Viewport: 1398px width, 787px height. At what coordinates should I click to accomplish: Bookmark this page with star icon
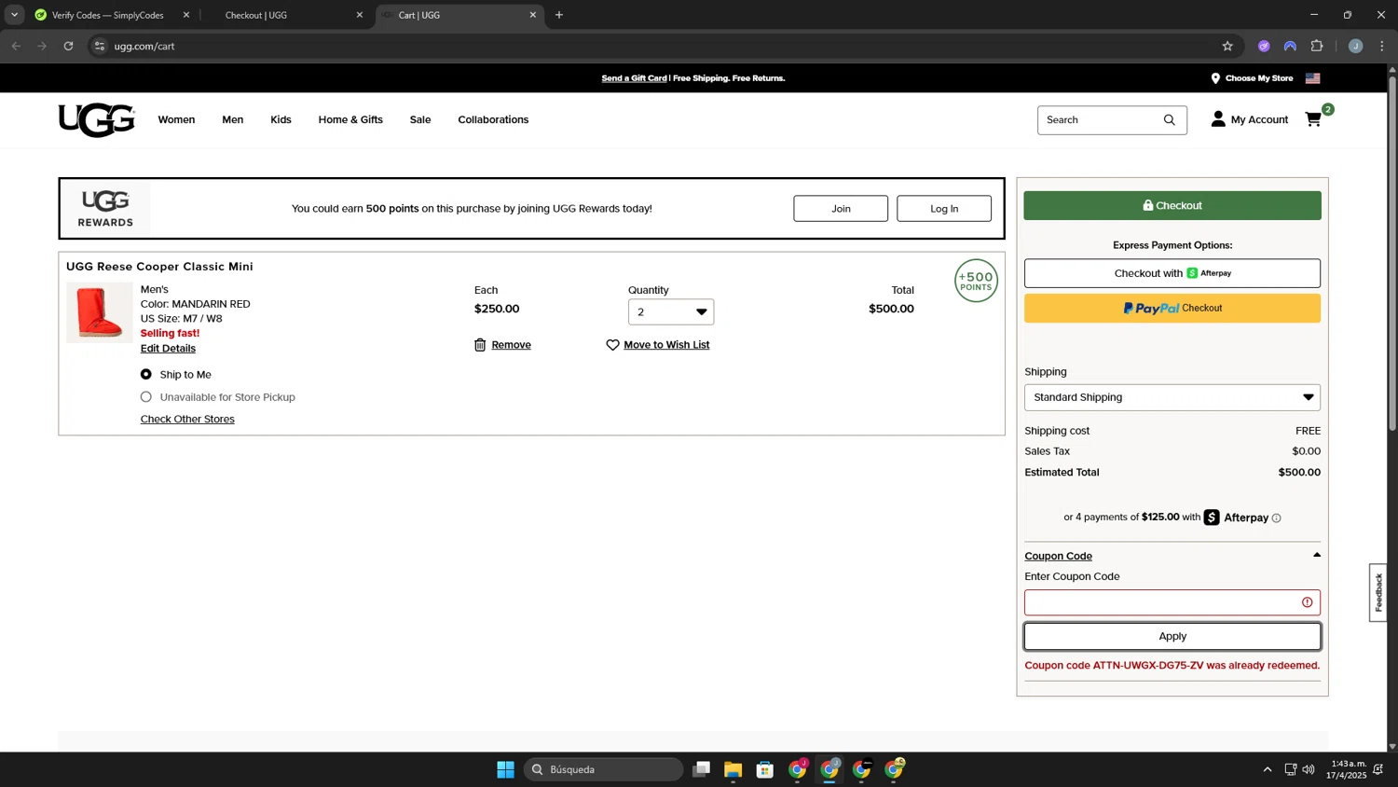[x=1227, y=46]
